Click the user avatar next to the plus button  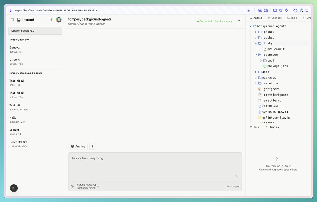[59, 20]
